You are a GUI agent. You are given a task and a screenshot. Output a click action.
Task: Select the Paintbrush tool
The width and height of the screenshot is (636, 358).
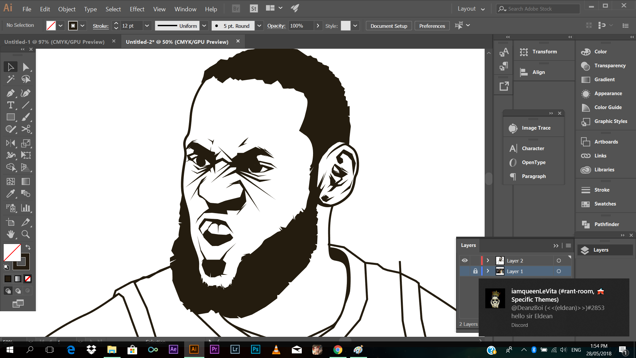point(26,117)
